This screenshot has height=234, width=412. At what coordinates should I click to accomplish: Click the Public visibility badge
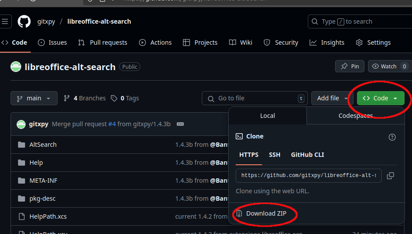point(130,67)
